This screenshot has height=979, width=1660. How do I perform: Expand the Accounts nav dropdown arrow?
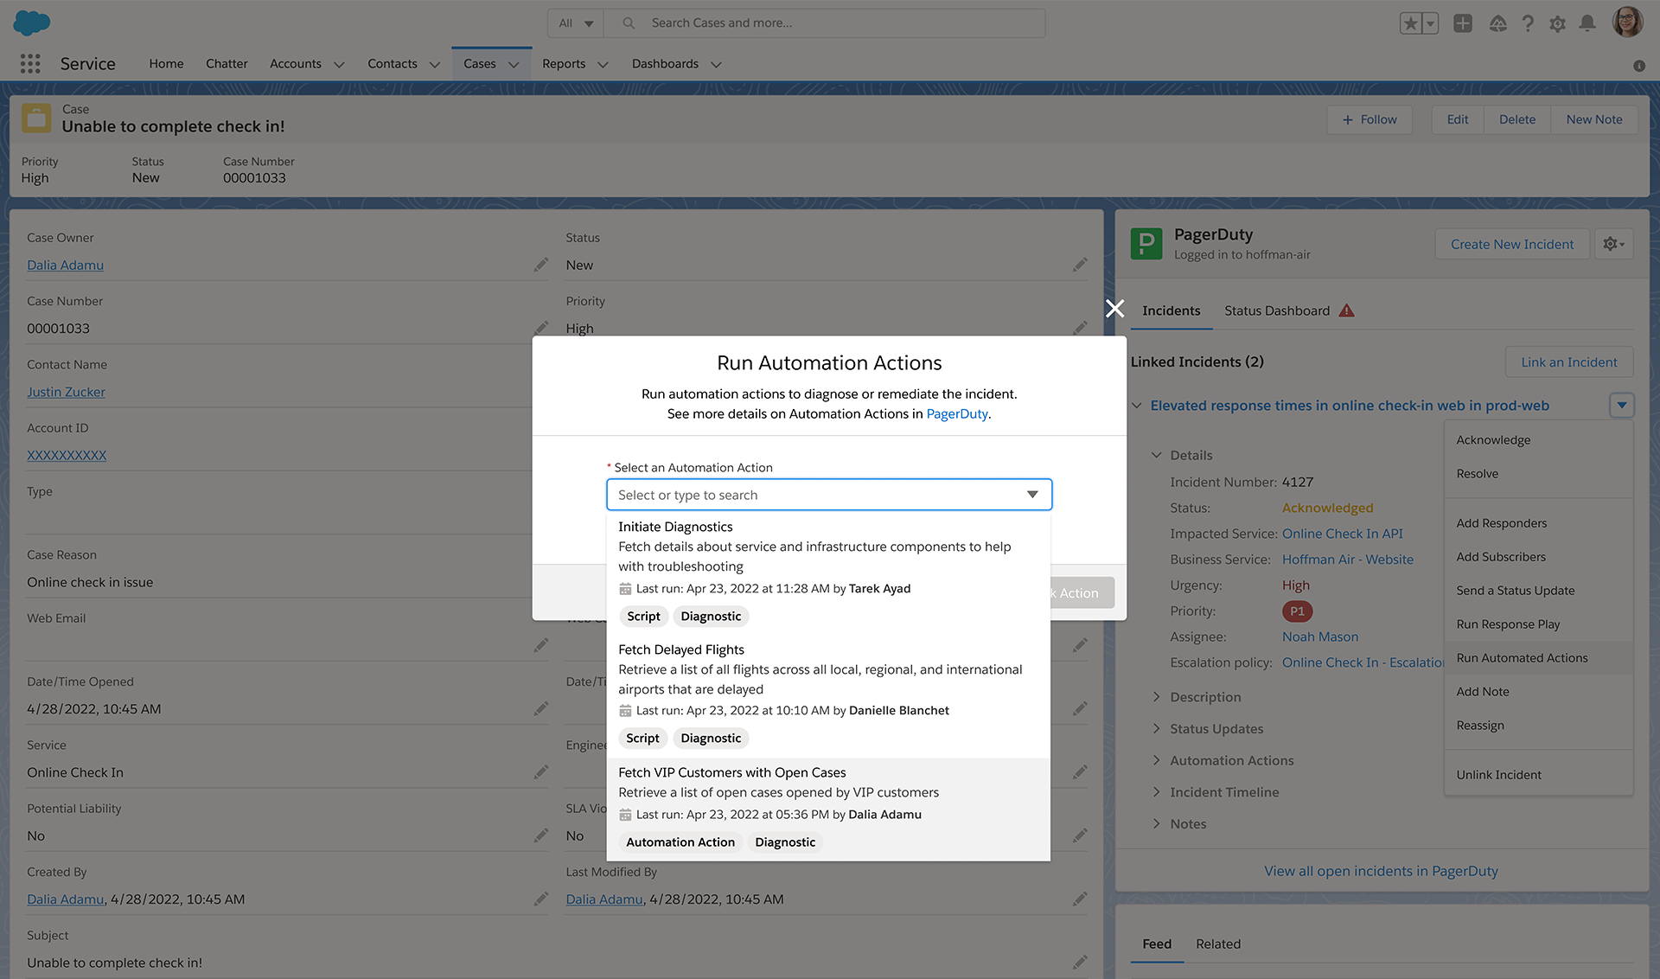(x=339, y=64)
